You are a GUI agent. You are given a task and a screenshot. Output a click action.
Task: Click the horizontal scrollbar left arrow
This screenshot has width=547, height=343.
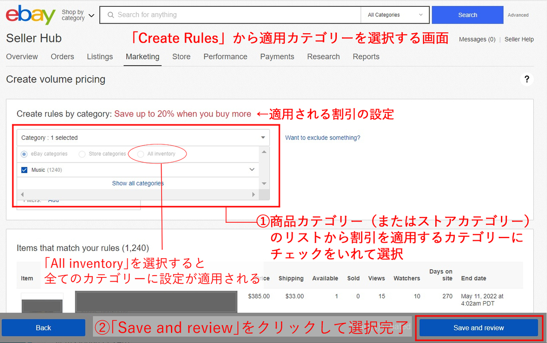[x=22, y=195]
